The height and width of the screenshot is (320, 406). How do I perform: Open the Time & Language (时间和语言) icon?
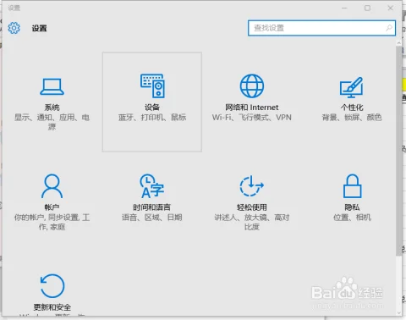(152, 185)
